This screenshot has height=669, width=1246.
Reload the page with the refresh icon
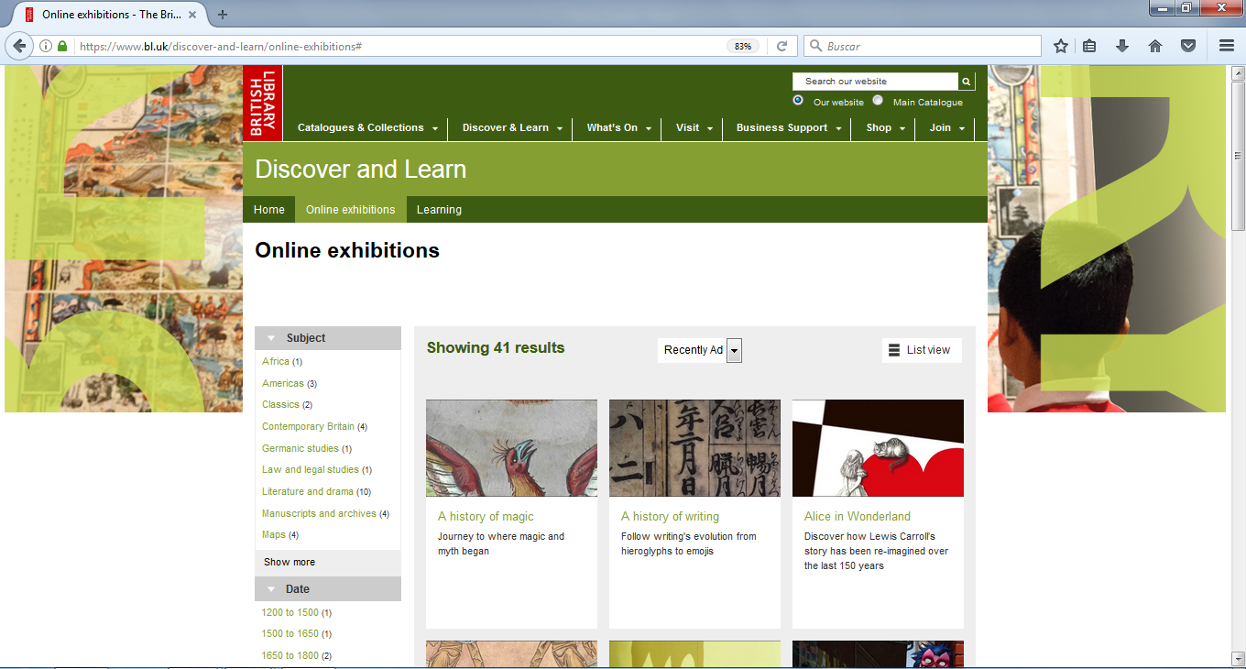click(782, 46)
